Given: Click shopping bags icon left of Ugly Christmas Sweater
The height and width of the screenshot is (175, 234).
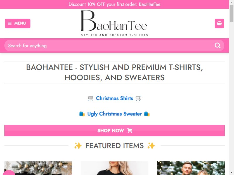Looking at the screenshot, I should click(x=82, y=114).
